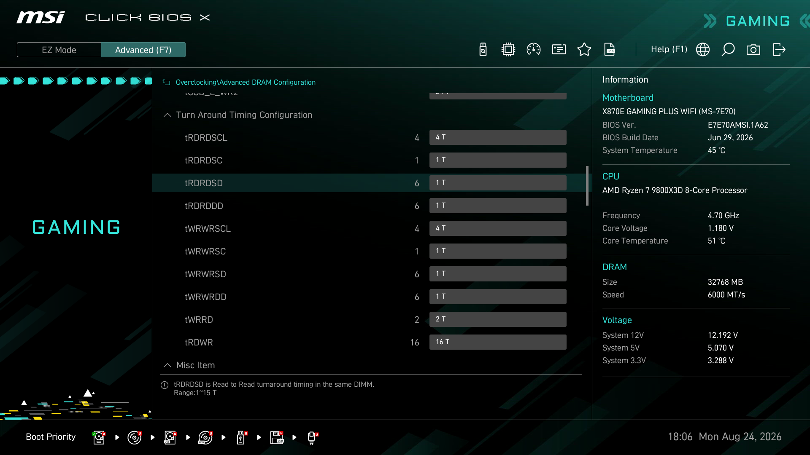Image resolution: width=810 pixels, height=455 pixels.
Task: Open the hardware monitor gauge icon
Action: pyautogui.click(x=534, y=50)
